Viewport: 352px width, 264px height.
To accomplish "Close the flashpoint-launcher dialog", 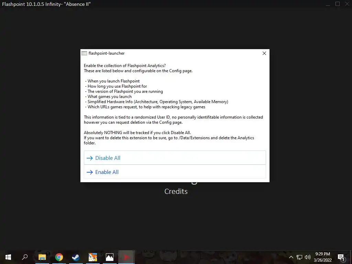I will click(264, 53).
